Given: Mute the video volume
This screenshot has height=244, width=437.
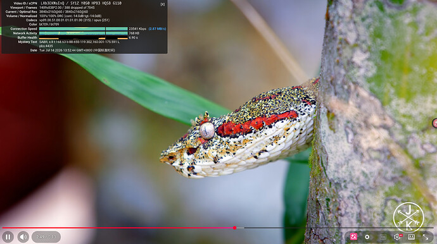Looking at the screenshot, I should tap(23, 237).
